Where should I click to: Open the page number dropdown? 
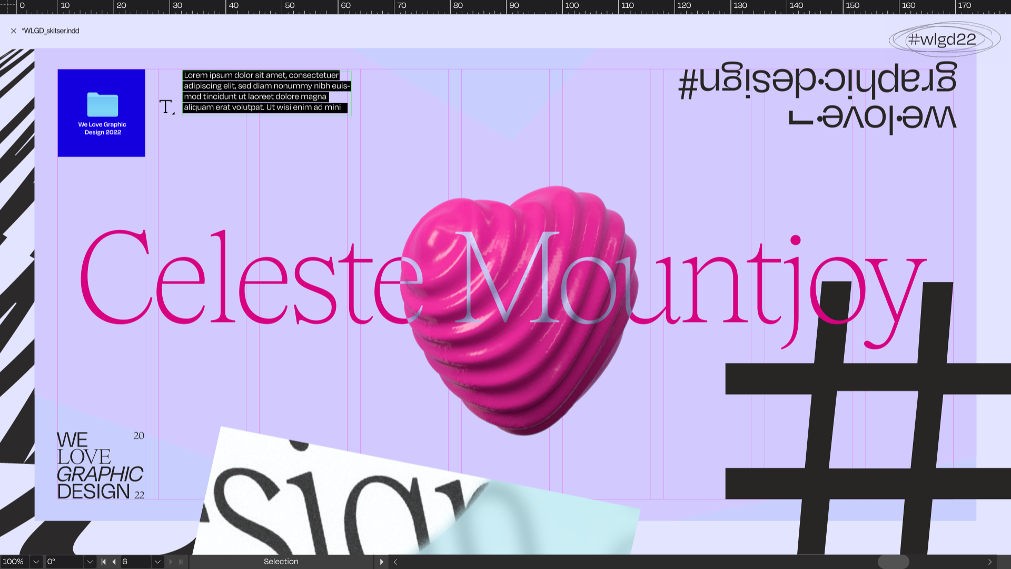pyautogui.click(x=157, y=562)
